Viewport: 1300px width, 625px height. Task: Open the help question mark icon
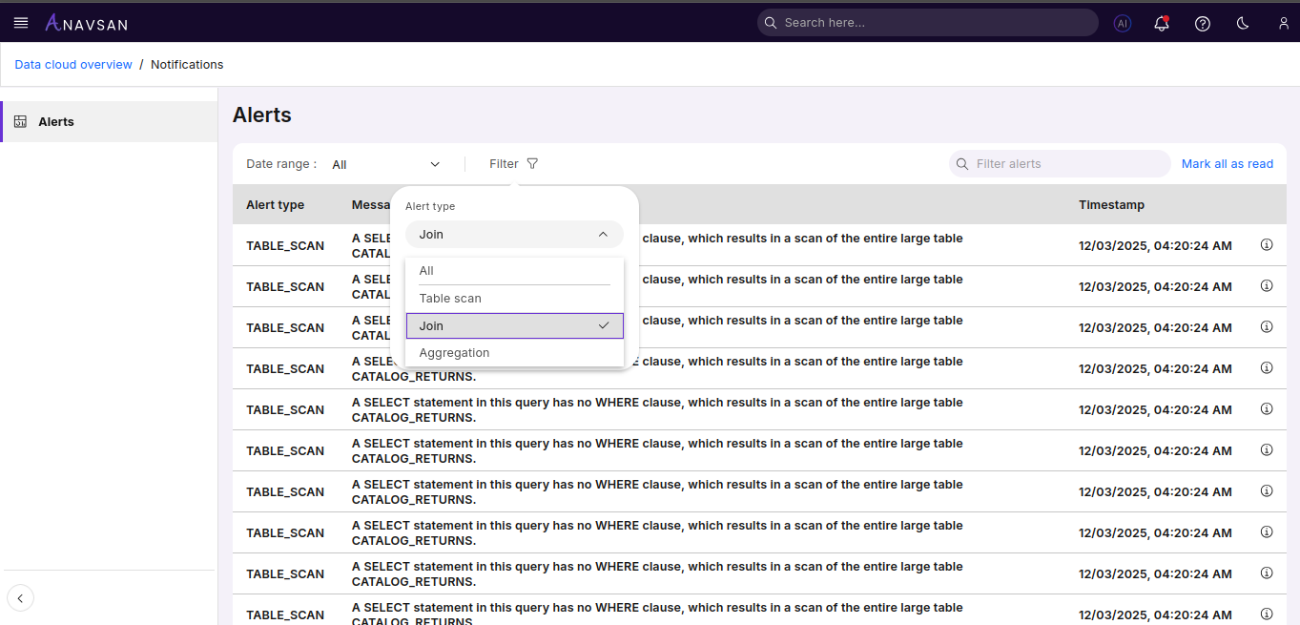[1203, 24]
